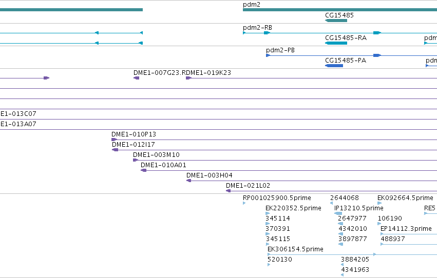Select the EK092664.5prime EST label
Viewport: 437px width, 278px height.
tap(405, 198)
